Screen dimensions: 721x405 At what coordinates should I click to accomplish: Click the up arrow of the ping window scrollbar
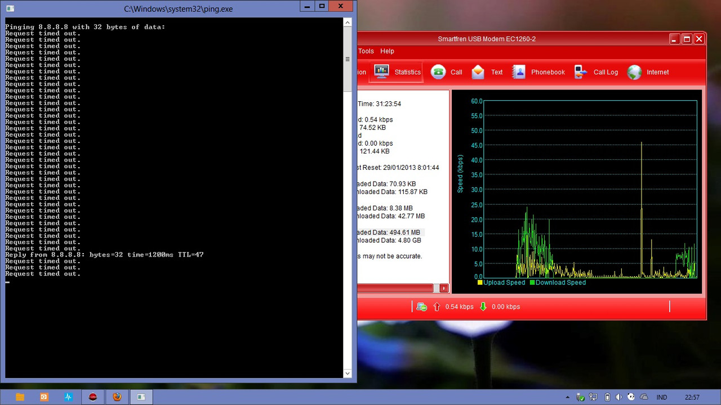point(348,22)
